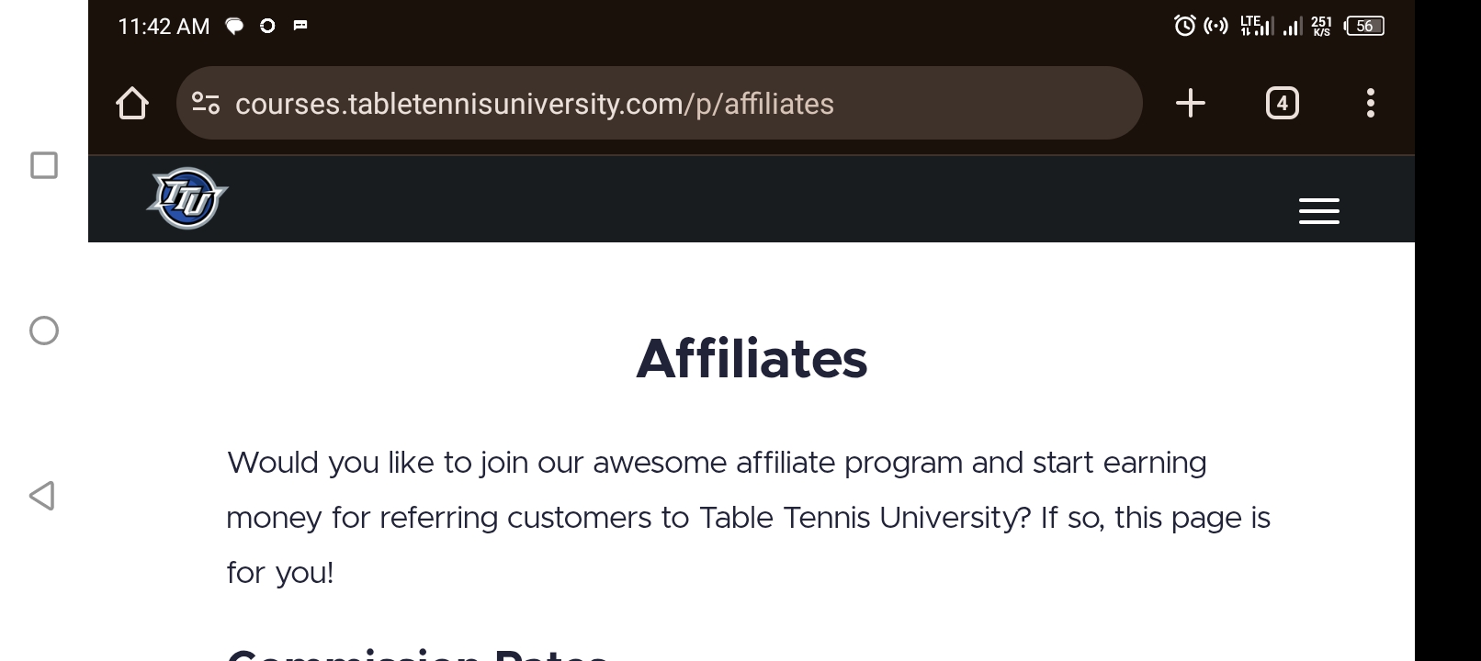This screenshot has height=661, width=1481.
Task: Tap the Android back triangle button
Action: [42, 496]
